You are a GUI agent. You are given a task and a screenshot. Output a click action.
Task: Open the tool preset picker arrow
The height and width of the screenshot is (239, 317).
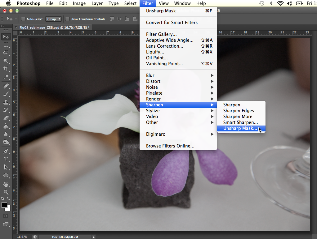16,19
